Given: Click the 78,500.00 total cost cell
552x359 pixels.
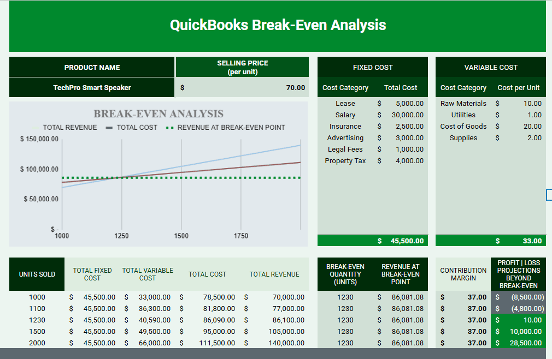Looking at the screenshot, I should tap(207, 297).
